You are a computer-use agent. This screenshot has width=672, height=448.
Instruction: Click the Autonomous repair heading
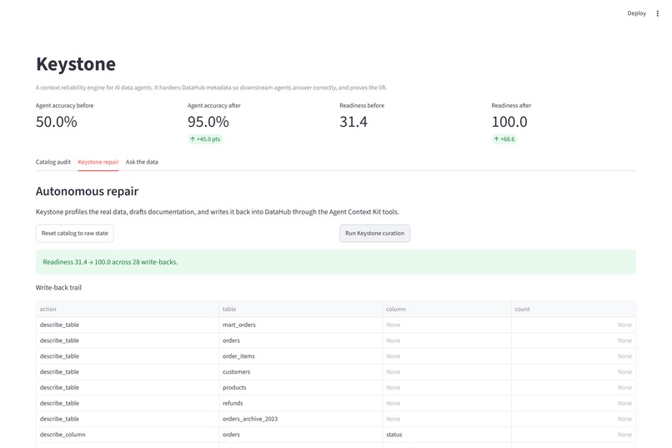(87, 191)
